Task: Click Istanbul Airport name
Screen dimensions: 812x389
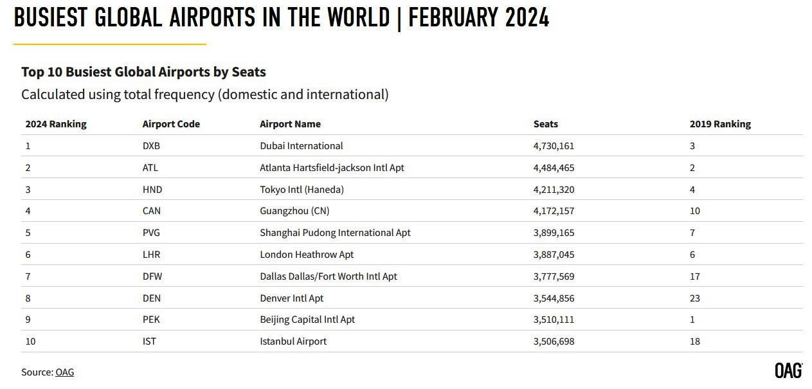Action: [293, 341]
